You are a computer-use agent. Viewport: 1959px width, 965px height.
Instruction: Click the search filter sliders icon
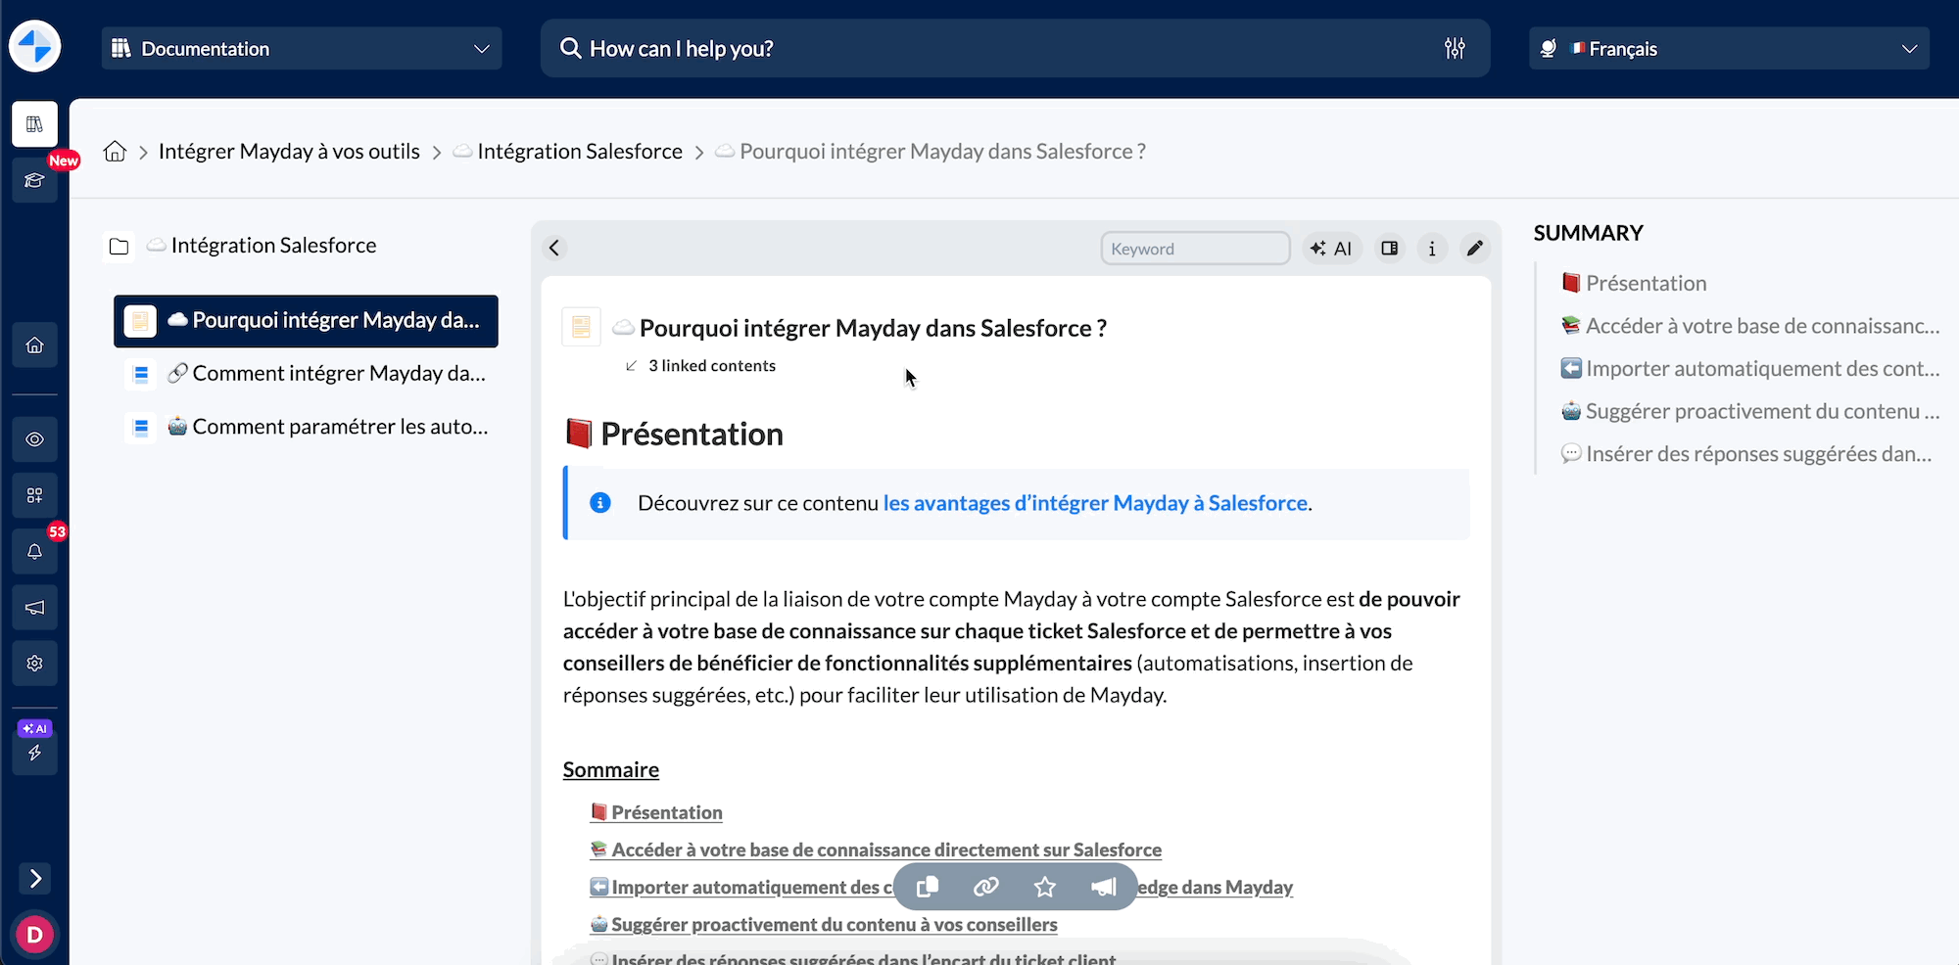1455,49
